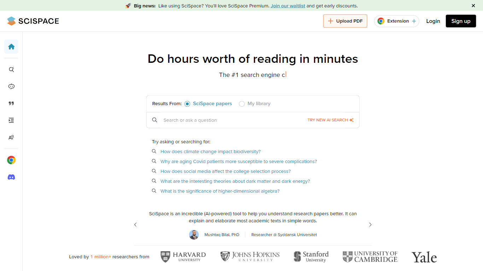This screenshot has width=483, height=271.
Task: Click the Home icon in sidebar
Action: coord(11,47)
